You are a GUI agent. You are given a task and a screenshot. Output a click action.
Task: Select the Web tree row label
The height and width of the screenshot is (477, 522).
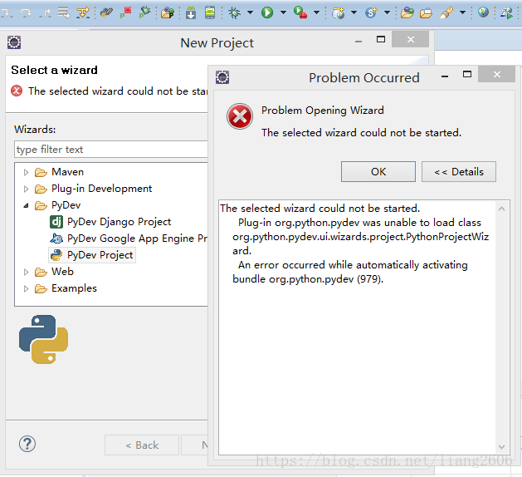62,272
